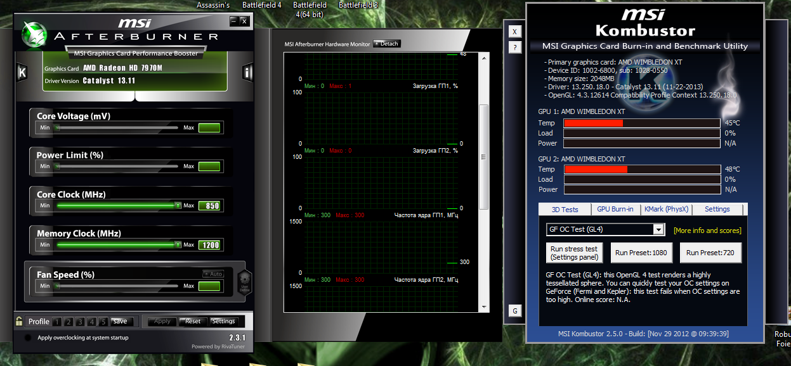791x366 pixels.
Task: Switch to the GPU Burn-in tab
Action: (x=615, y=209)
